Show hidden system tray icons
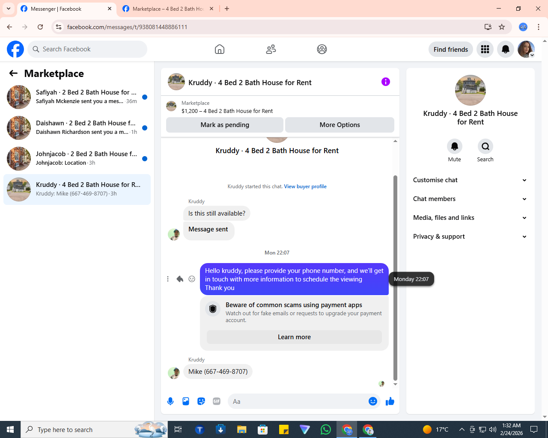 462,429
